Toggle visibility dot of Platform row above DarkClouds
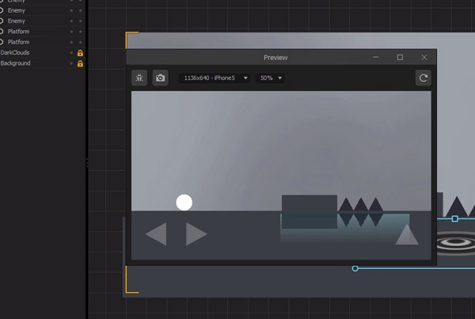Viewport: 475px width, 319px height. (x=71, y=42)
